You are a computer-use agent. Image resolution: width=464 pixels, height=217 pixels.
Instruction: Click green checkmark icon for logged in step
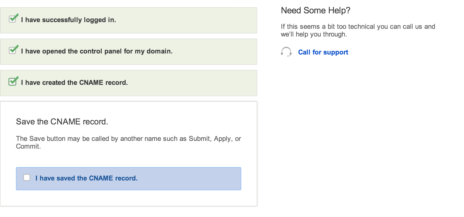[14, 18]
